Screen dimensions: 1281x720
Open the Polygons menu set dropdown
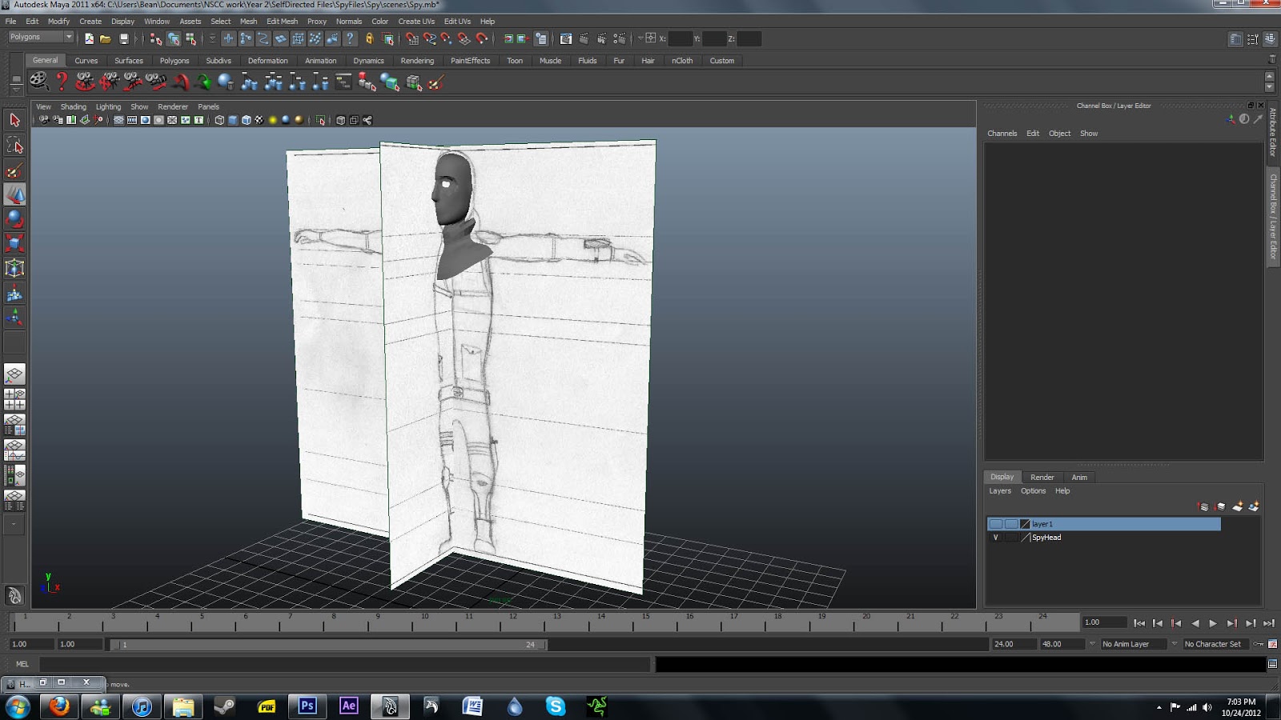click(x=41, y=37)
